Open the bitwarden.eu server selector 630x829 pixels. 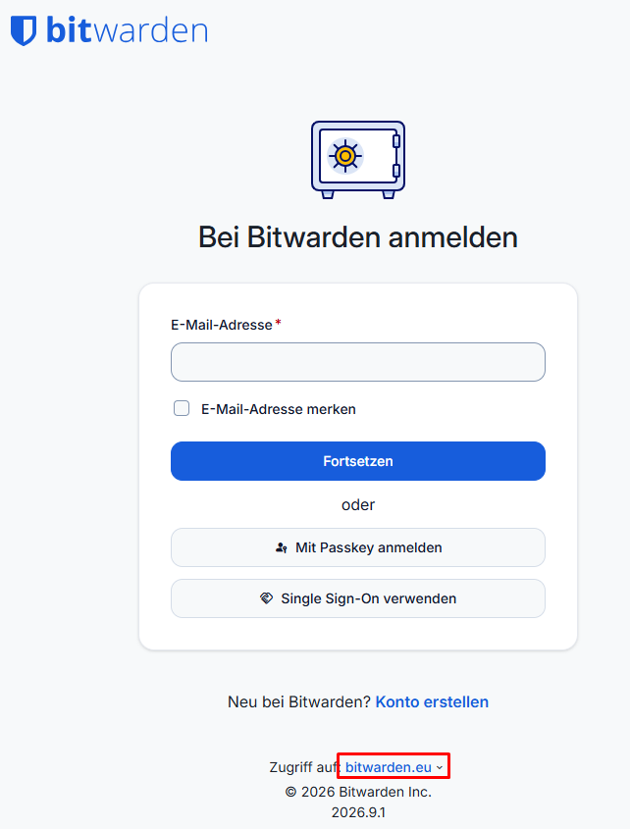394,767
